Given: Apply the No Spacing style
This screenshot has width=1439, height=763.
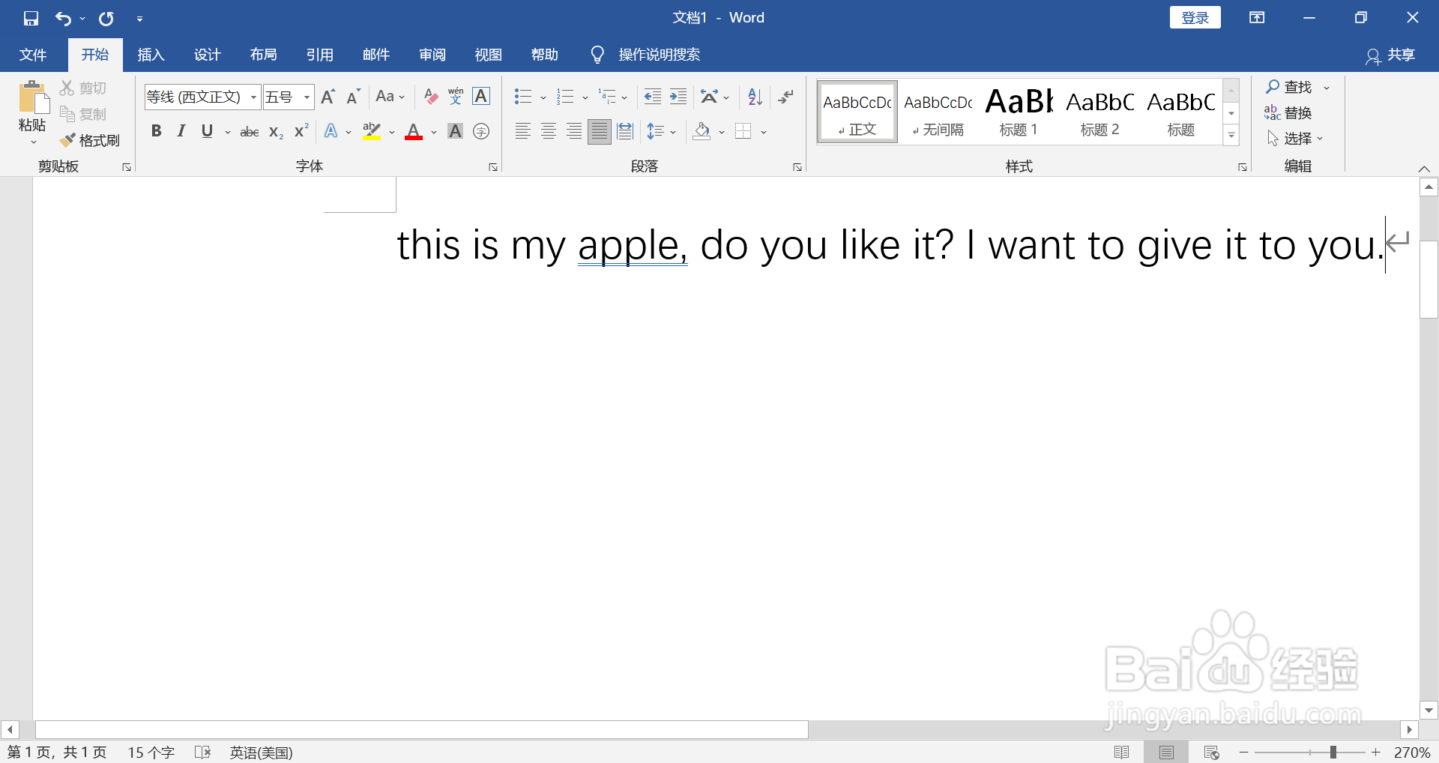Looking at the screenshot, I should [938, 111].
